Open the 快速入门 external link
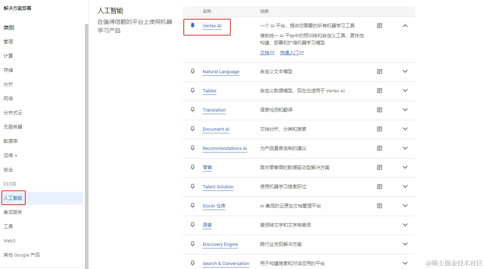This screenshot has width=485, height=269. click(292, 53)
